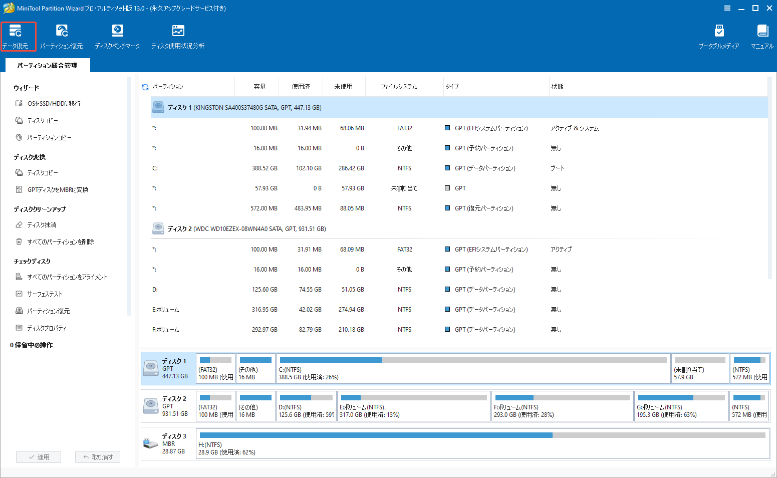This screenshot has height=478, width=777.
Task: Refresh the partition list
Action: click(x=145, y=86)
